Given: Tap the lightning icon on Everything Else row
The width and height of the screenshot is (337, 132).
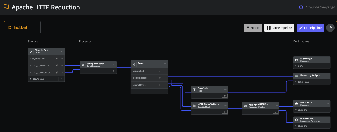Looking at the screenshot, I should 57,59.
